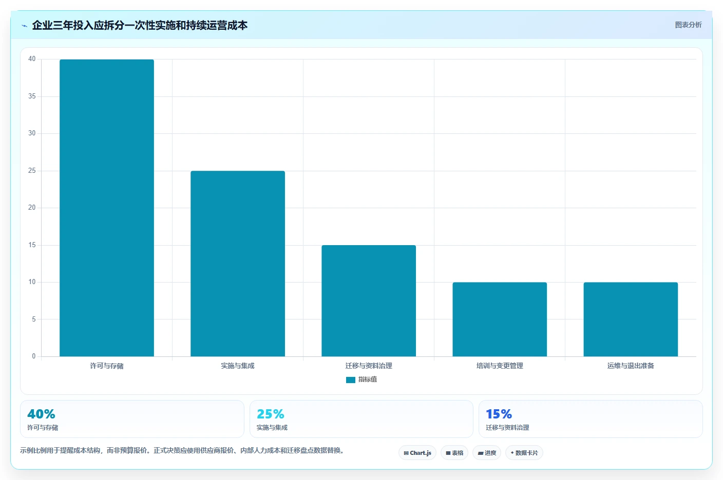723x480 pixels.
Task: Click the 指标值 legend label
Action: tap(368, 379)
